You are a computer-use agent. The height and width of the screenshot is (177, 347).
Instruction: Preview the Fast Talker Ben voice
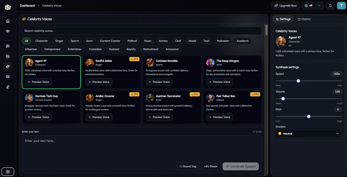(x=220, y=117)
